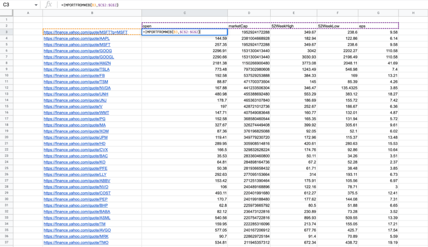The image size is (428, 247).
Task: Open the quote/UNH link
Action: click(76, 94)
